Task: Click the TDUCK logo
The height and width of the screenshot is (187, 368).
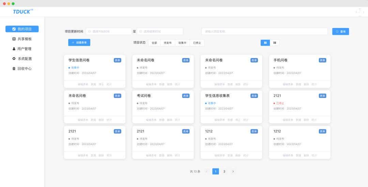Action: point(23,12)
